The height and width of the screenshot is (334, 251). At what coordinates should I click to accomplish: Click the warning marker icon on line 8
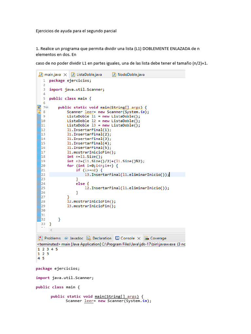click(39, 112)
